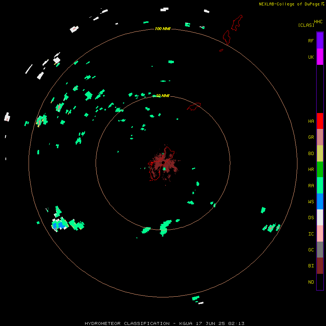Click the RF purple legend swatch
This screenshot has height=326, width=326.
[320, 41]
